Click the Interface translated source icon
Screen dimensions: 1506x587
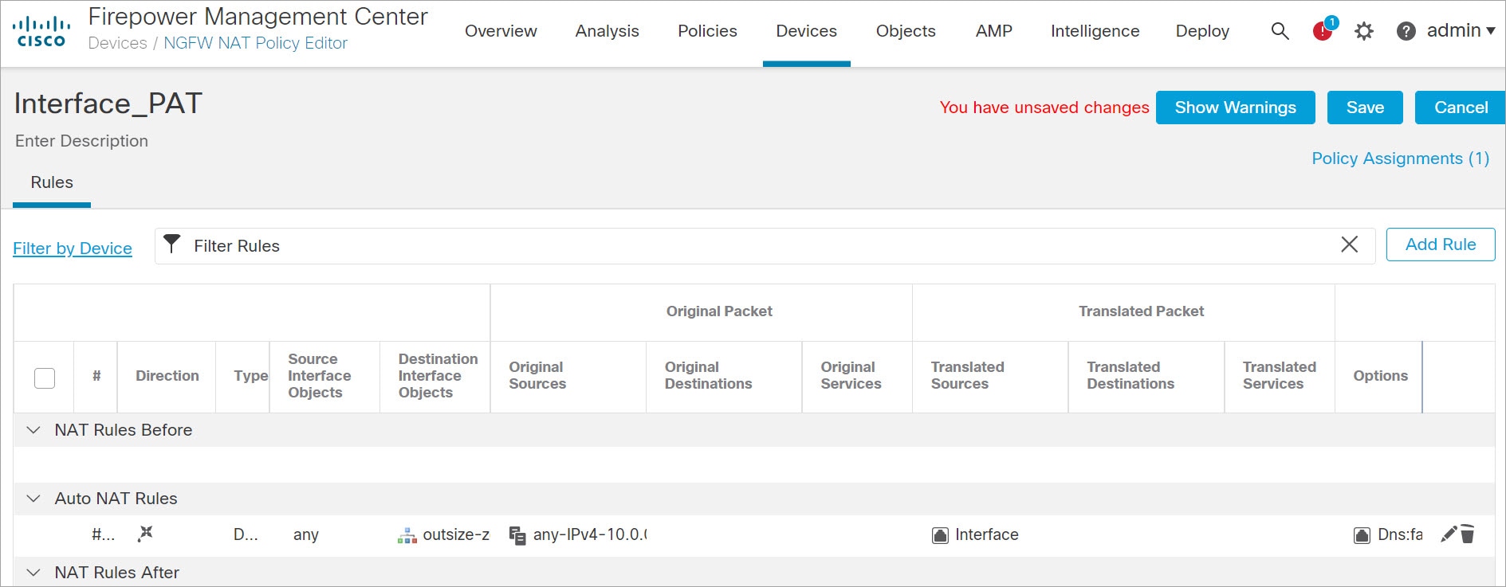tap(941, 535)
